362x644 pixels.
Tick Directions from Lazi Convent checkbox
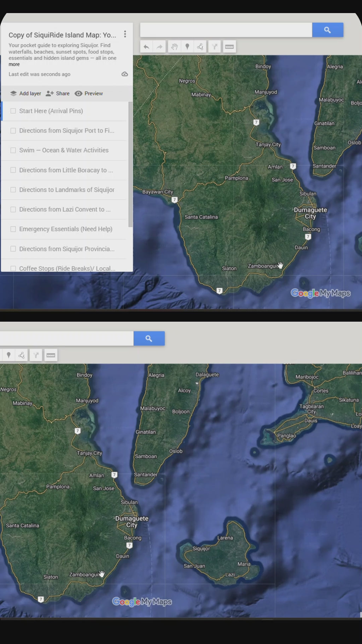[13, 209]
